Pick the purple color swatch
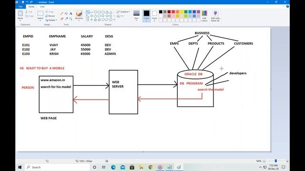The width and height of the screenshot is (305, 171). tap(198, 12)
